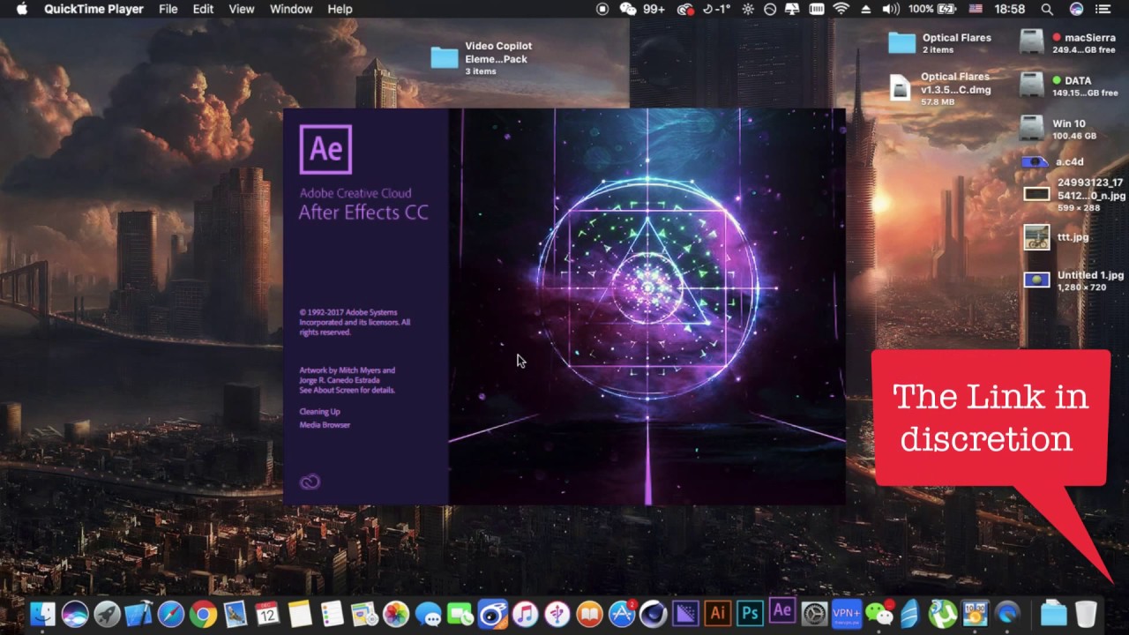Open Calendar icon showing 12 in dock

tap(267, 614)
